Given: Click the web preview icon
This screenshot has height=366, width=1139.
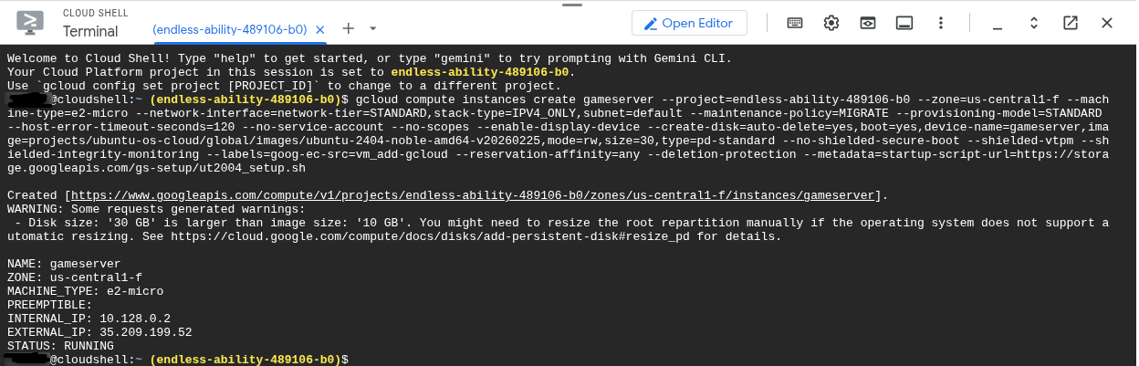Looking at the screenshot, I should tap(867, 23).
